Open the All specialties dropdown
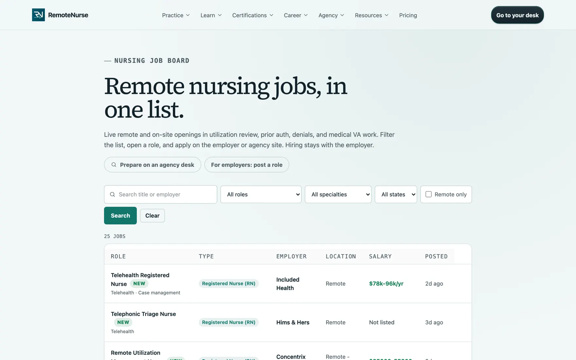 338,194
